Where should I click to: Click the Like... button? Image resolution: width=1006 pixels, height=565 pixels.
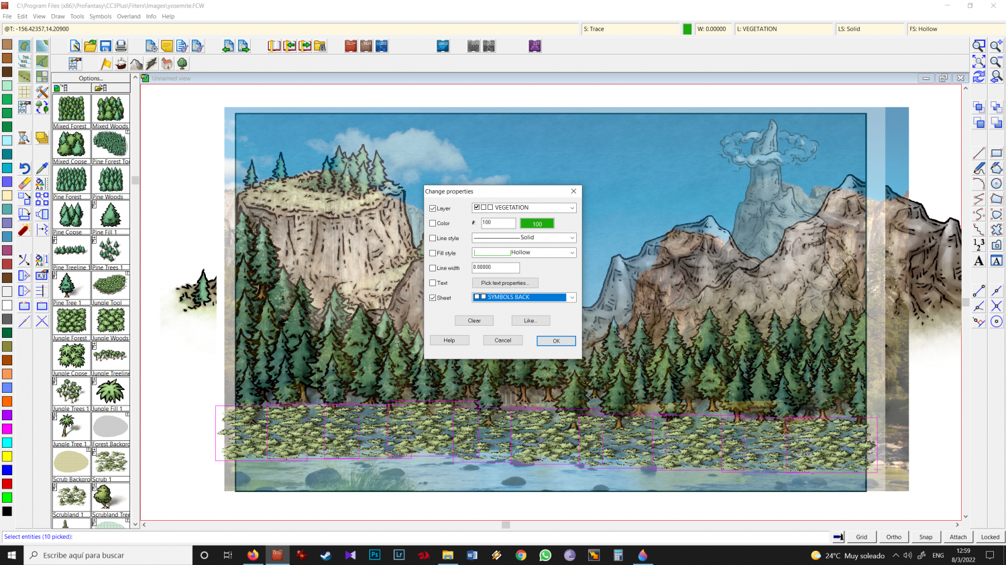click(x=530, y=320)
